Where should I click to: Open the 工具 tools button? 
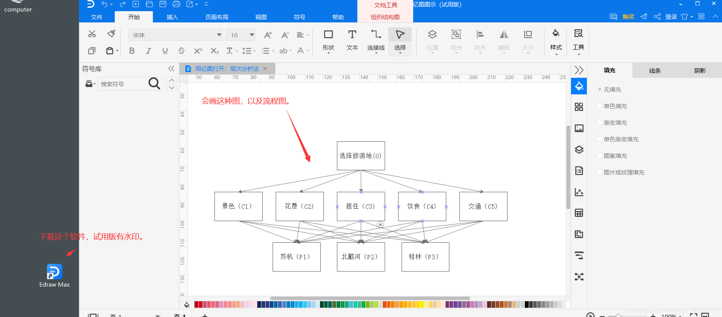578,42
